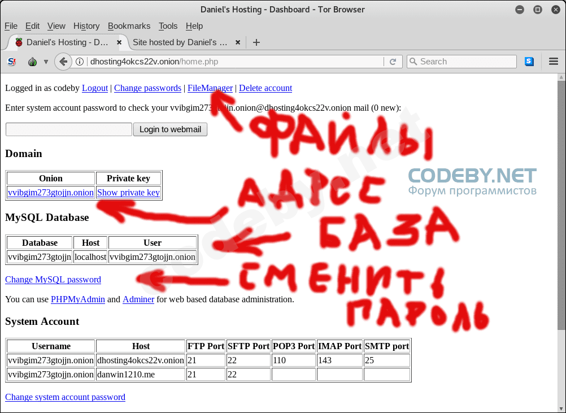This screenshot has height=413, width=566.
Task: Focus the webmail password field
Action: 69,129
